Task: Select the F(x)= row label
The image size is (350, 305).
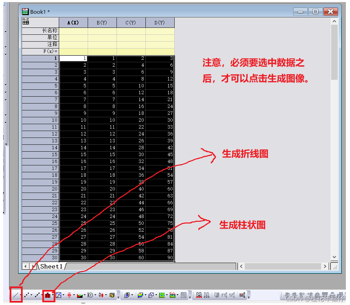Action: tap(41, 52)
